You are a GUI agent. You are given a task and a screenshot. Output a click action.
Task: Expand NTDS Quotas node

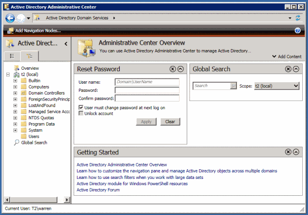coord(15,118)
